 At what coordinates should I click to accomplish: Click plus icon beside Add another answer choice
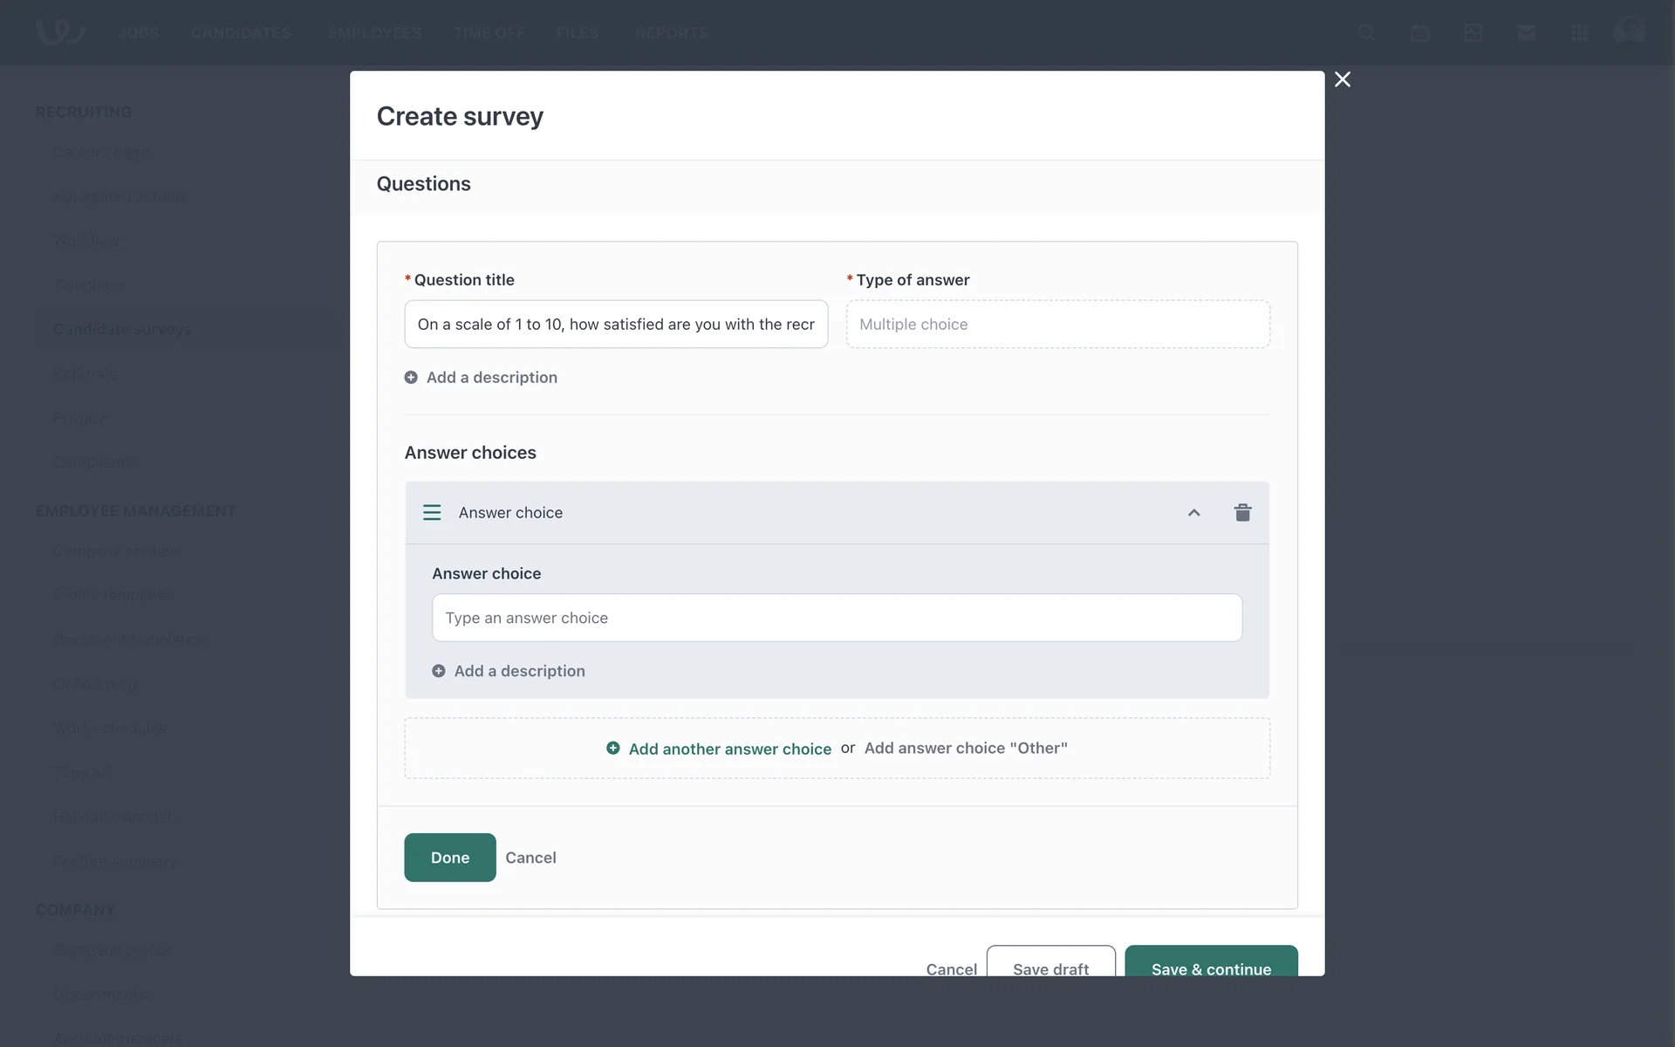[613, 748]
